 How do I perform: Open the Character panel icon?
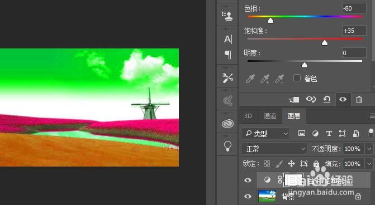[x=227, y=39]
